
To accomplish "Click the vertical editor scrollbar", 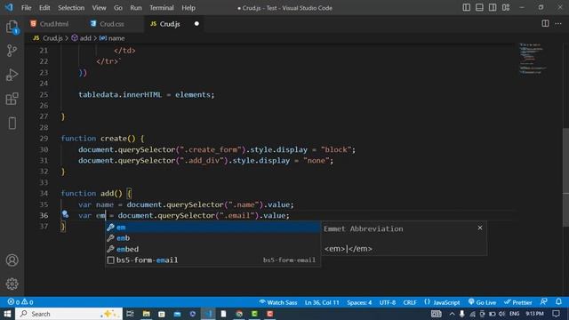I will 565,178.
